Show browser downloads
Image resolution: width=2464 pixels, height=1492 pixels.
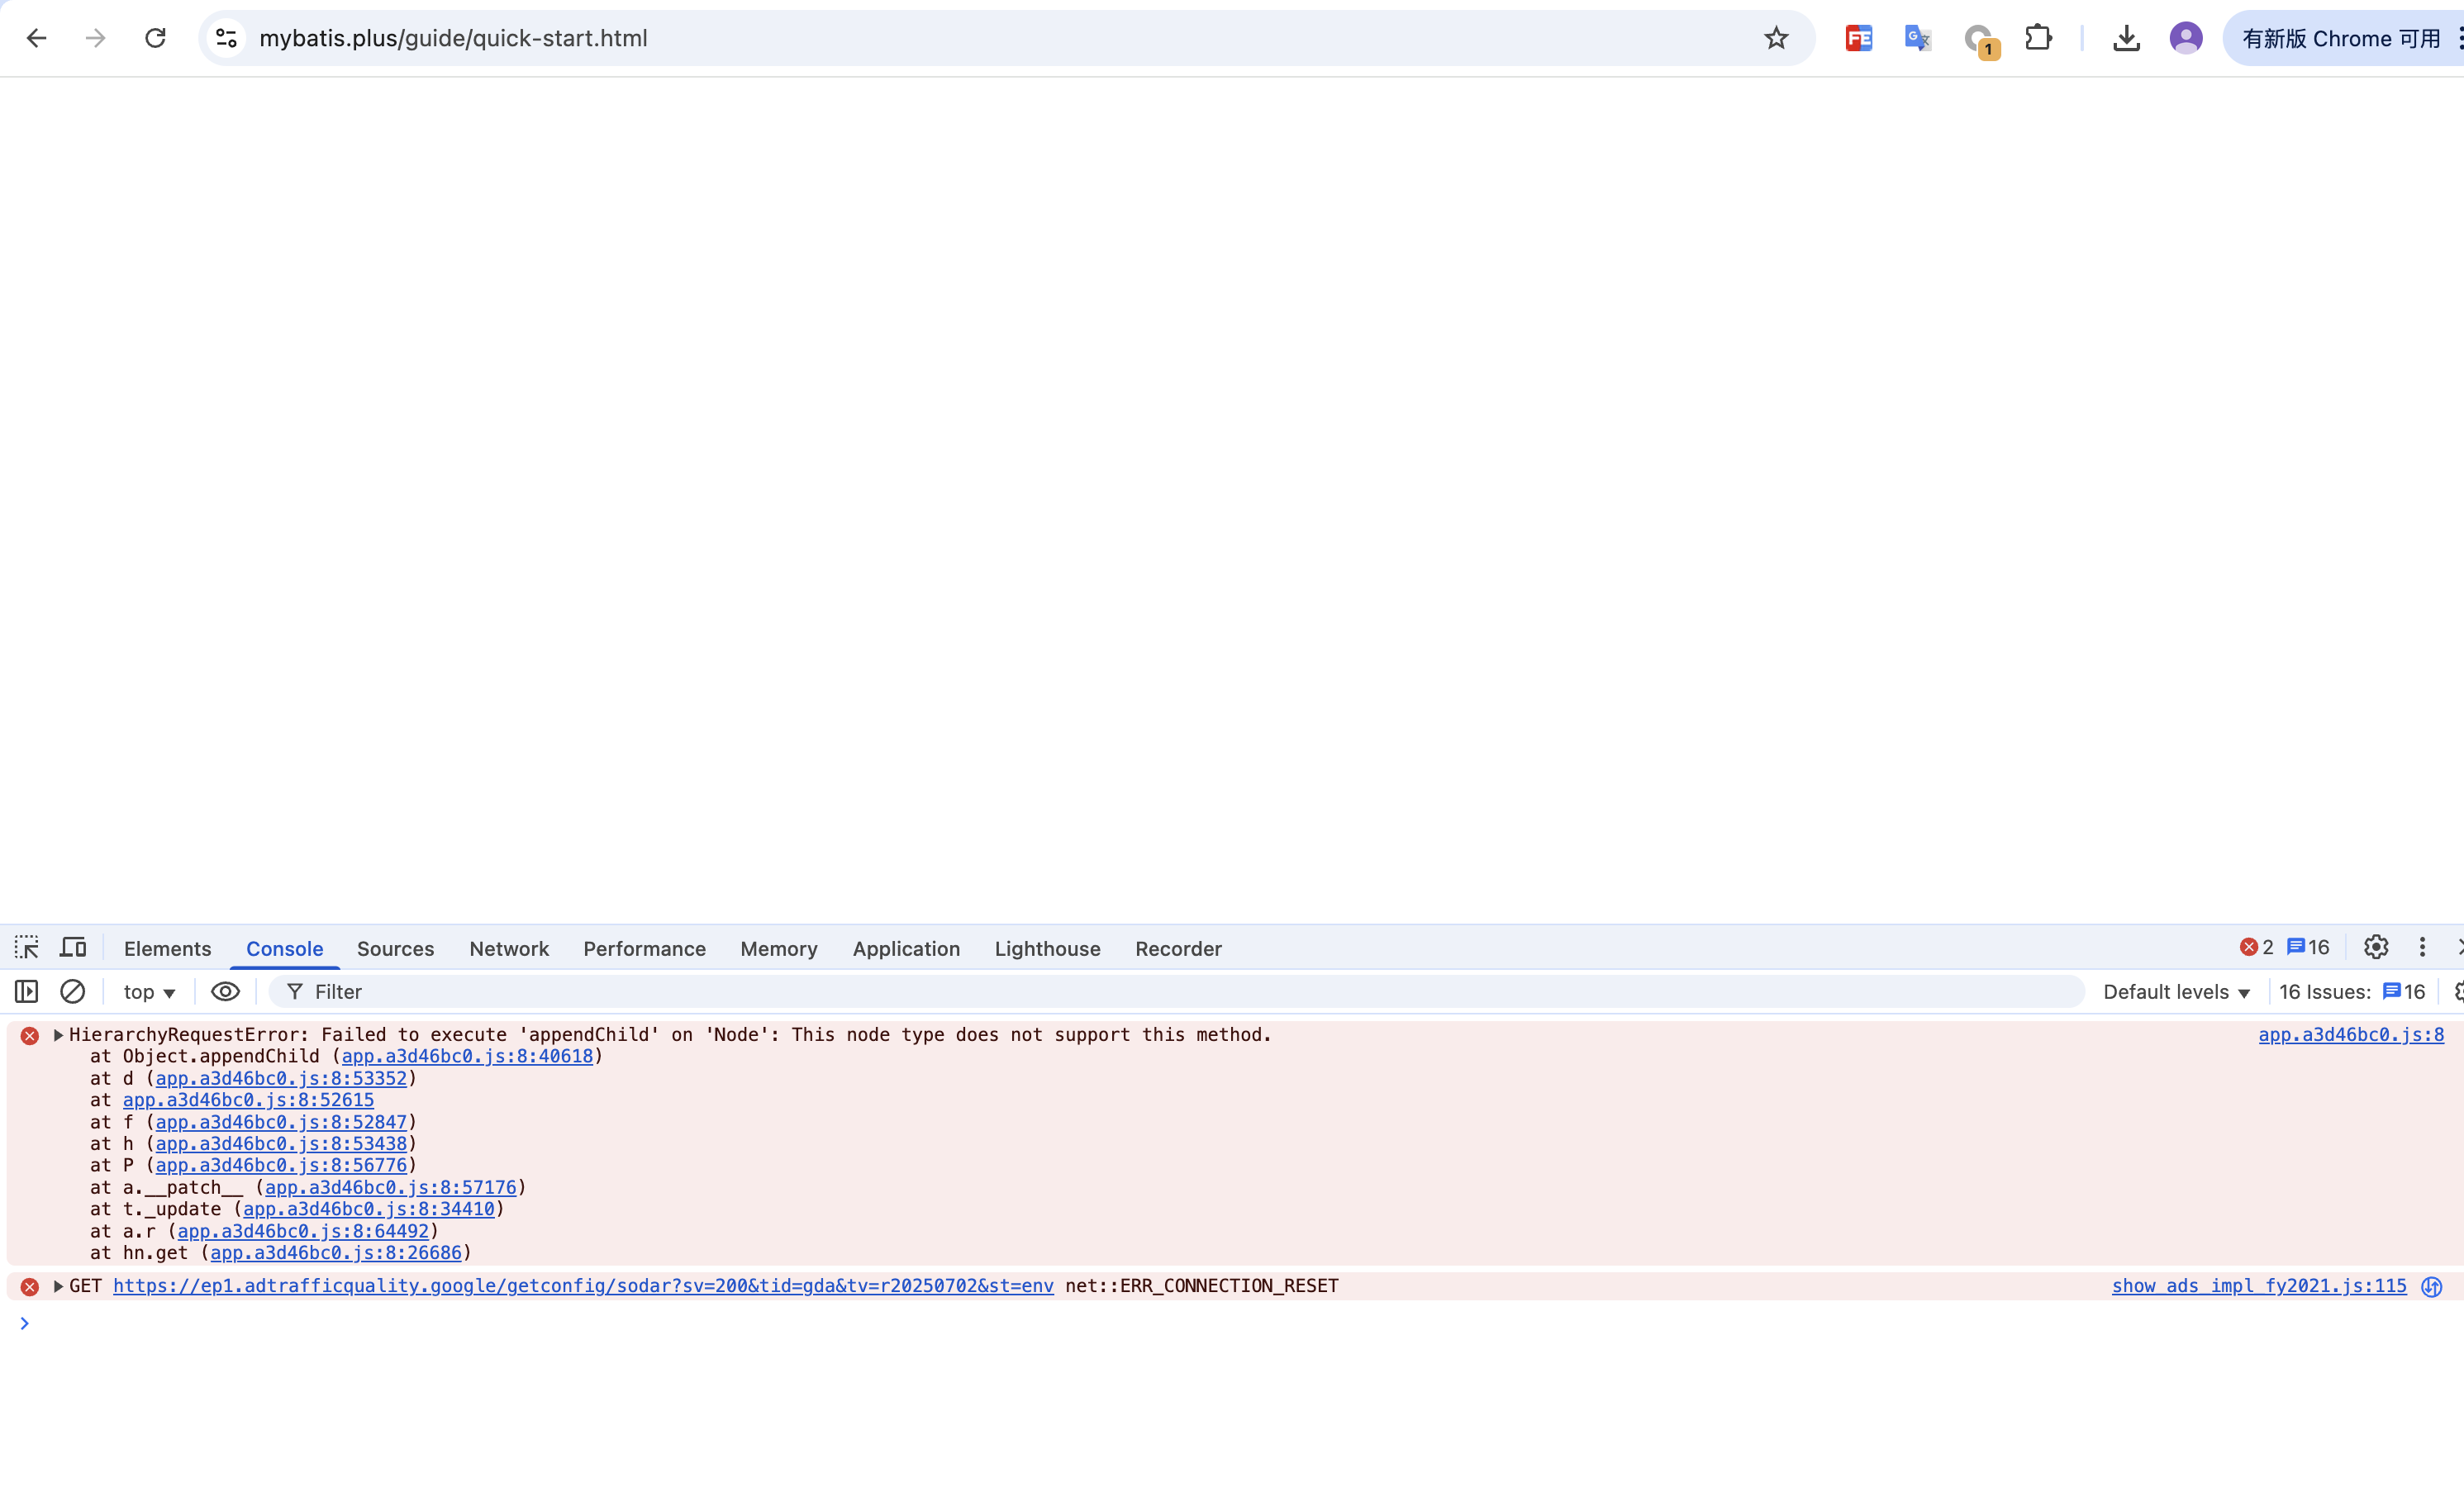(x=2126, y=38)
